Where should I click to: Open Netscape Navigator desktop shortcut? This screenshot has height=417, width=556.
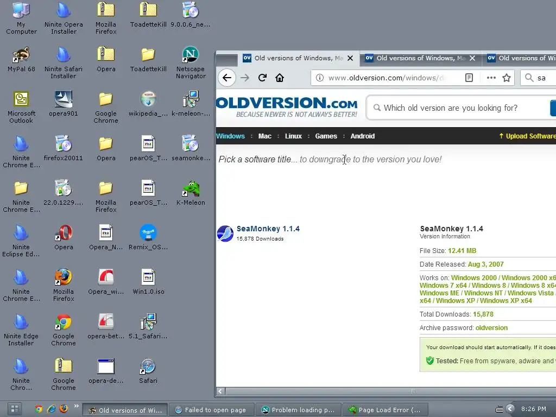pos(191,63)
